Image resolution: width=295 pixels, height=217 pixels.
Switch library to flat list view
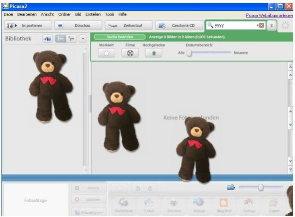pyautogui.click(x=60, y=39)
